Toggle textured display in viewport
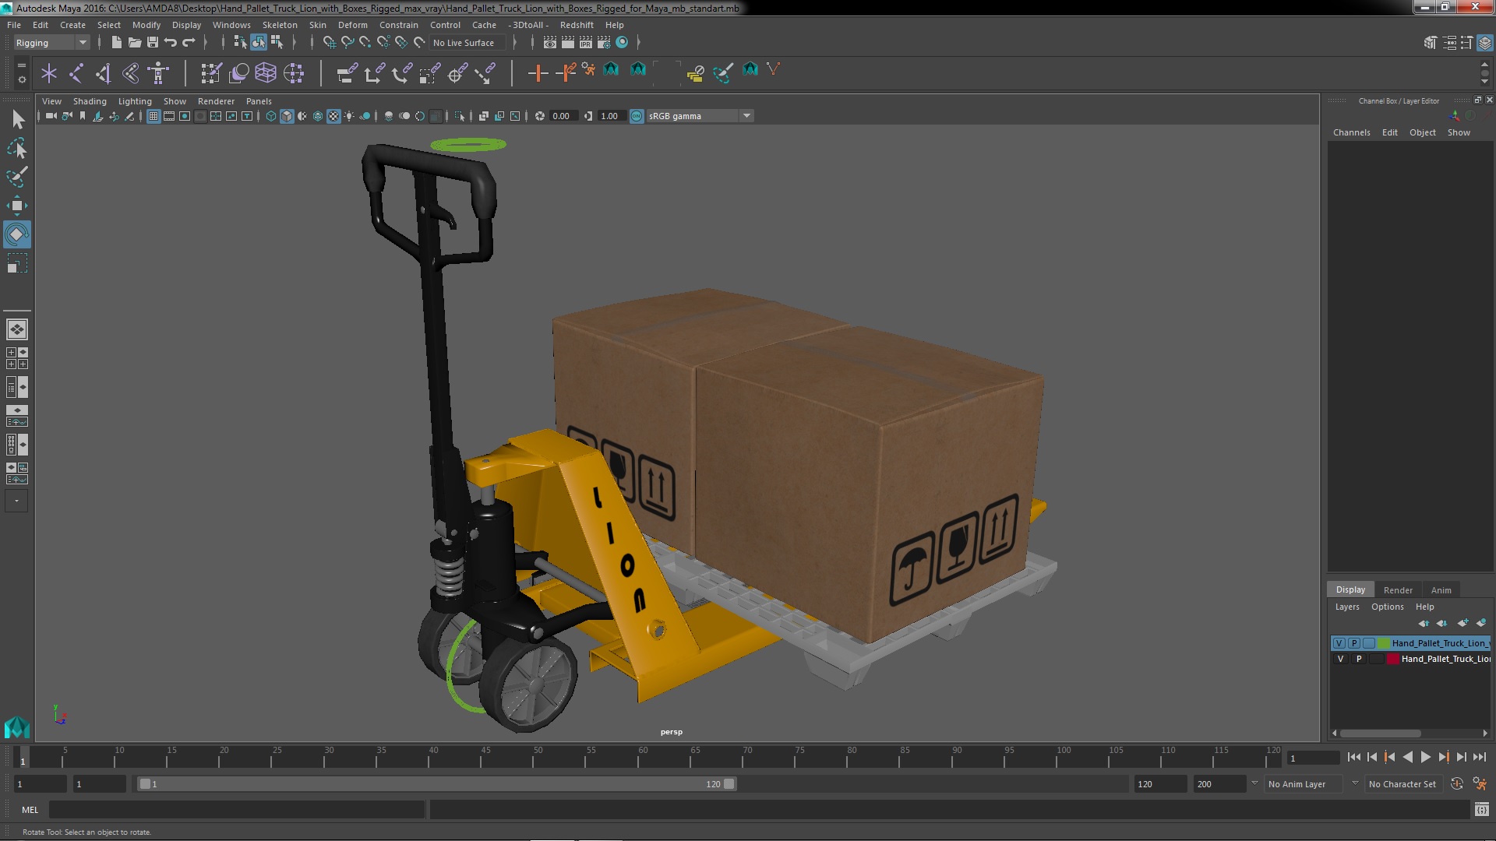The height and width of the screenshot is (841, 1496). (x=333, y=116)
